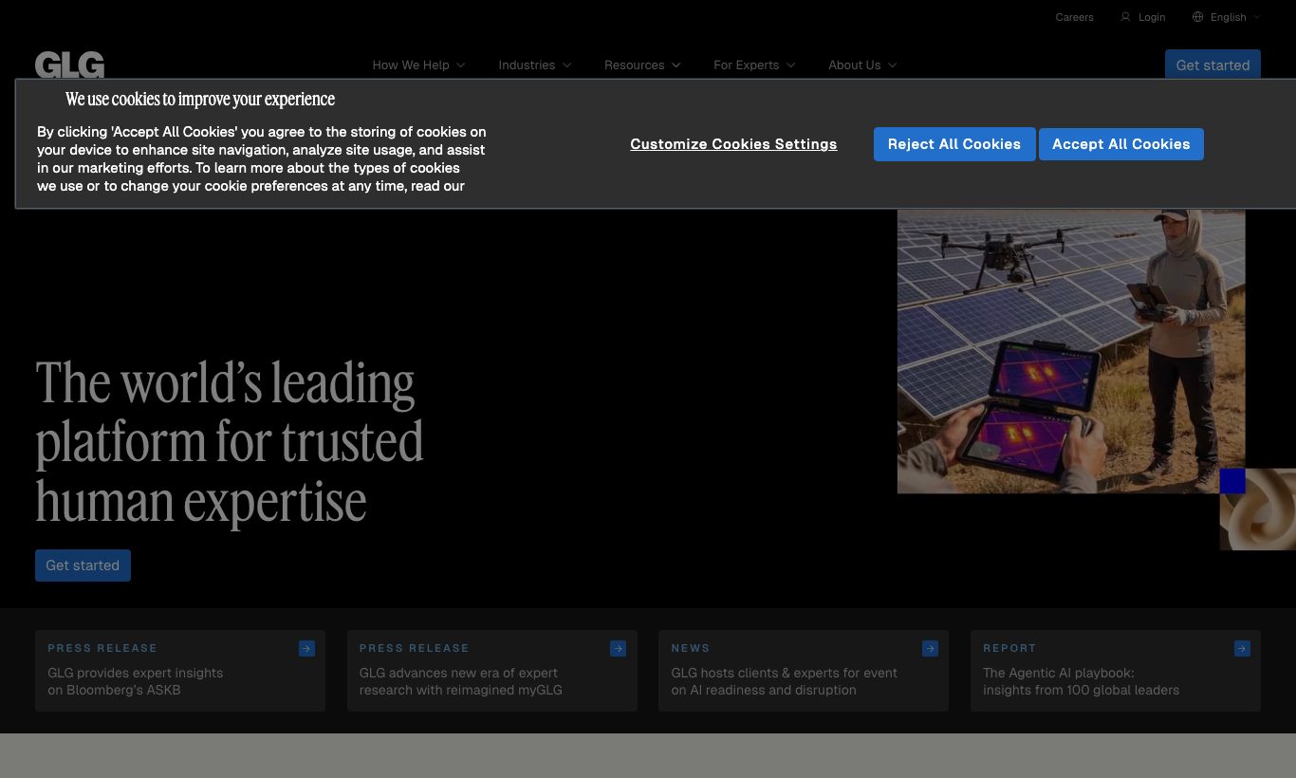Open GLG advances new era press release
1296x778 pixels.
click(491, 671)
